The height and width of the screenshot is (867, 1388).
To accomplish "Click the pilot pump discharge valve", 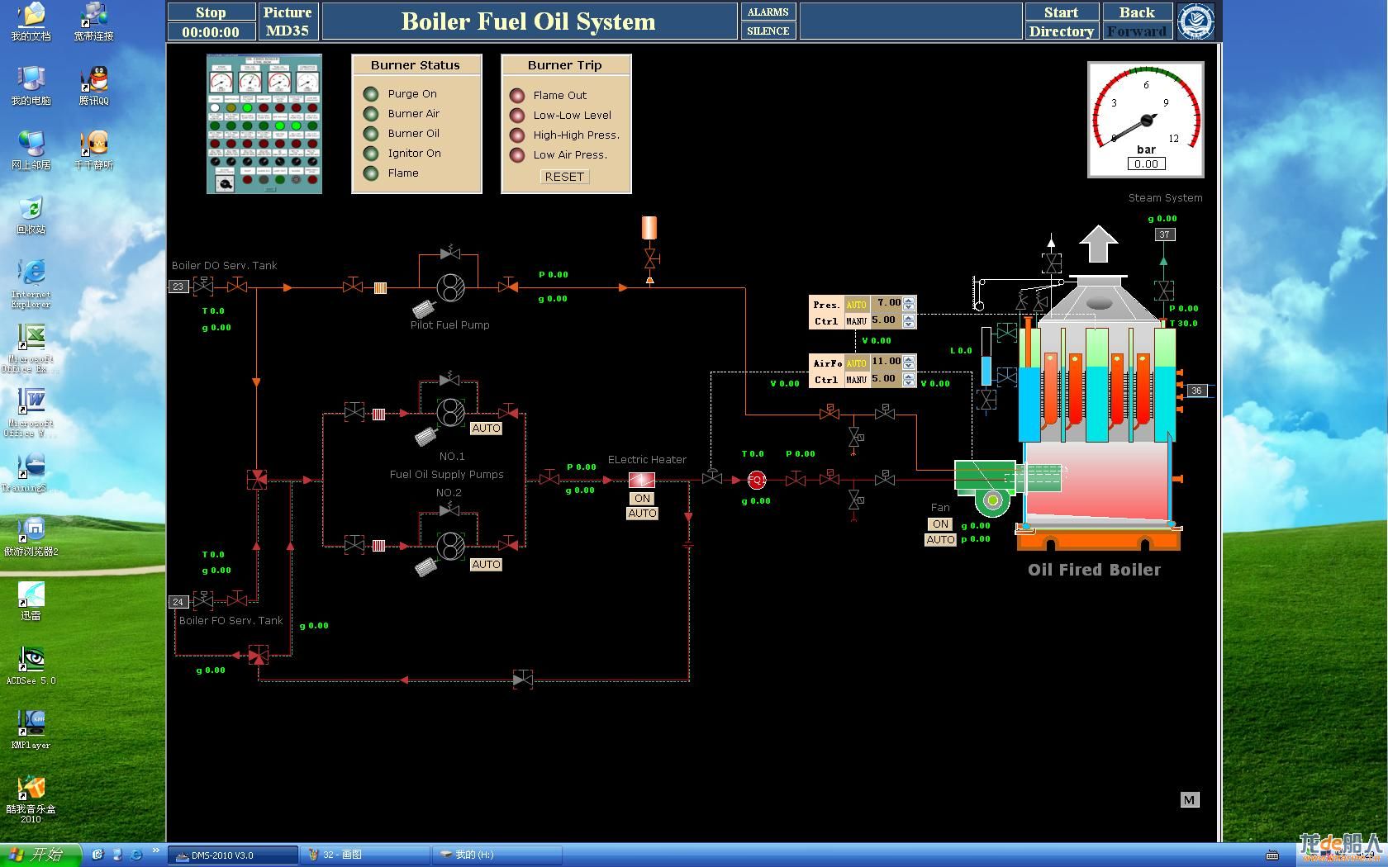I will (508, 286).
